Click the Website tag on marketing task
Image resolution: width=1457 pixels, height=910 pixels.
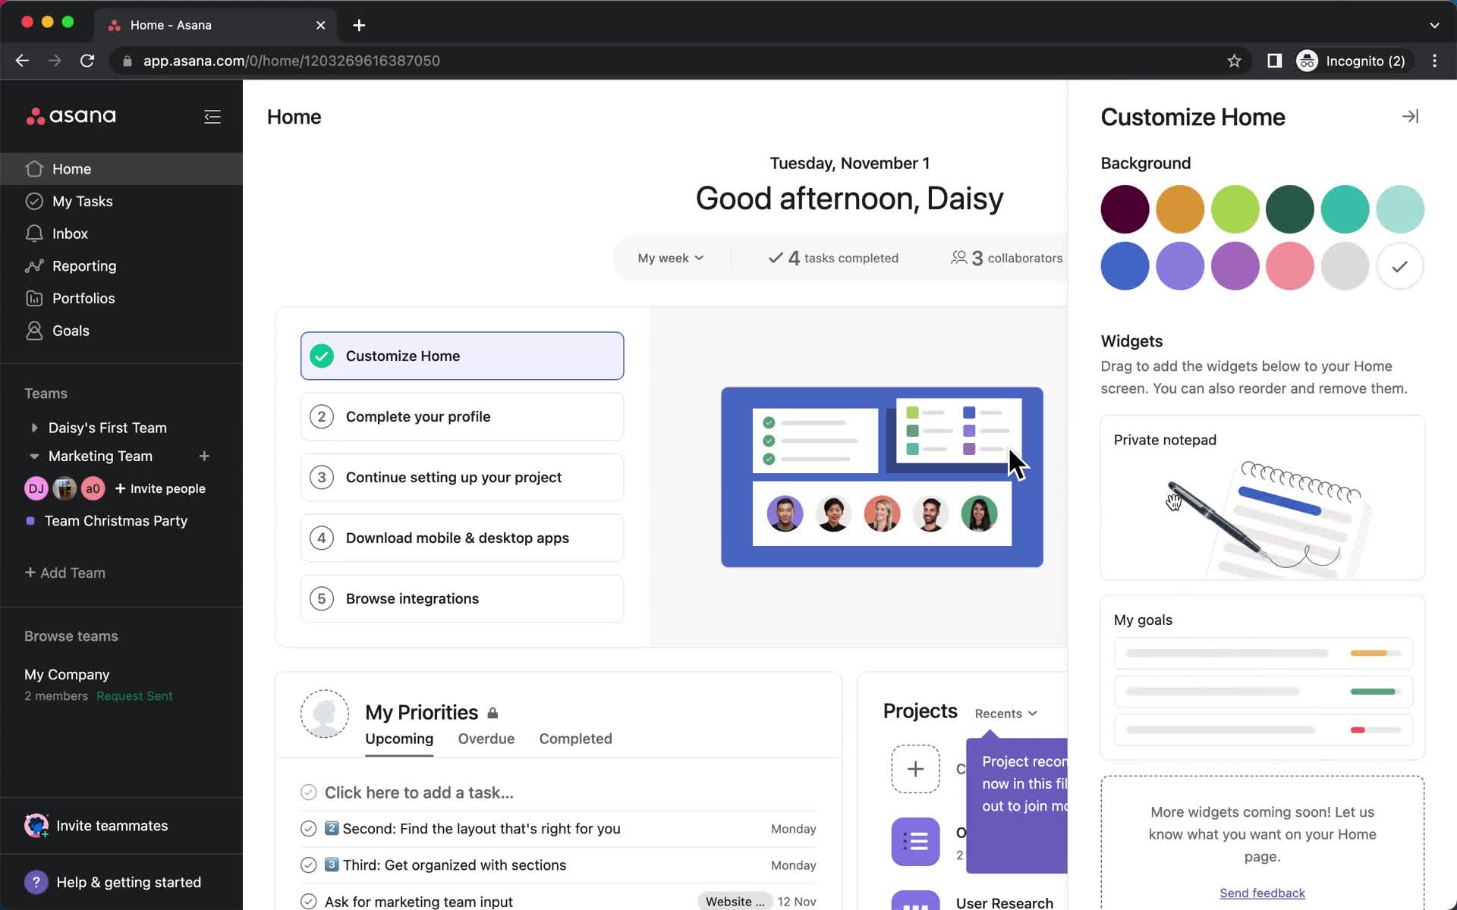[x=735, y=902]
